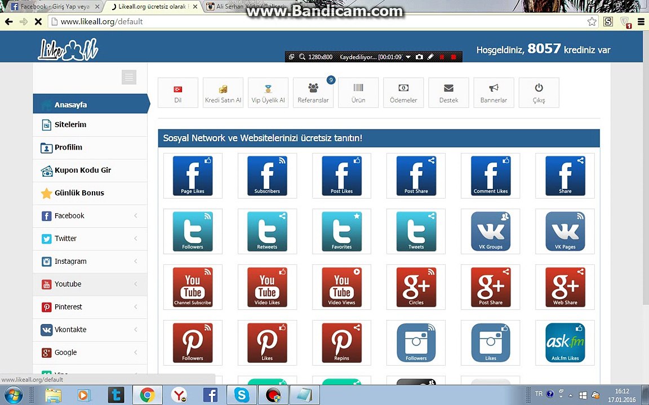649x405 pixels.
Task: Expand the Vkontakte sidebar menu
Action: (x=90, y=330)
